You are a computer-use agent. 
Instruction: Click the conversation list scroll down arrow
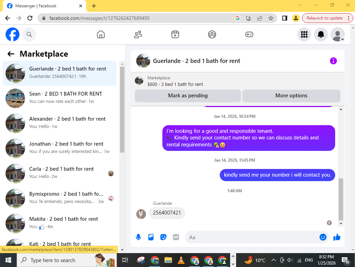tap(122, 250)
